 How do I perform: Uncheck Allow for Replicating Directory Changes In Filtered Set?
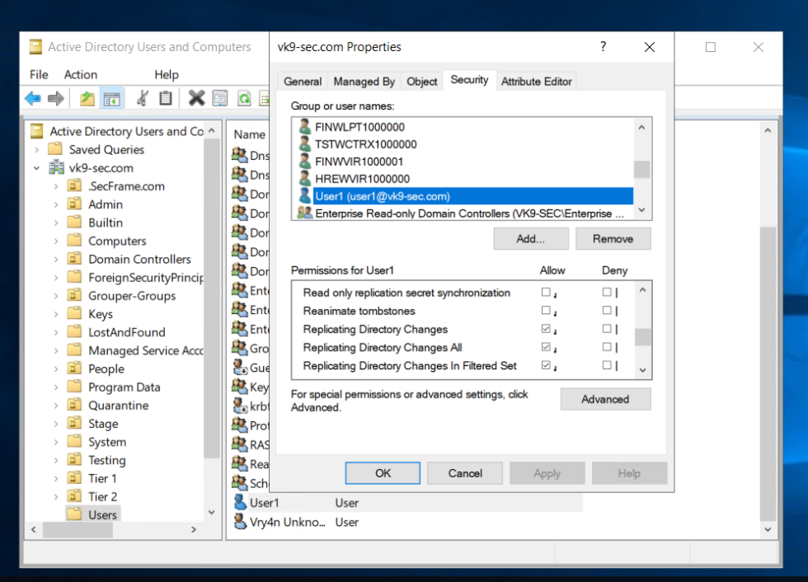tap(546, 365)
